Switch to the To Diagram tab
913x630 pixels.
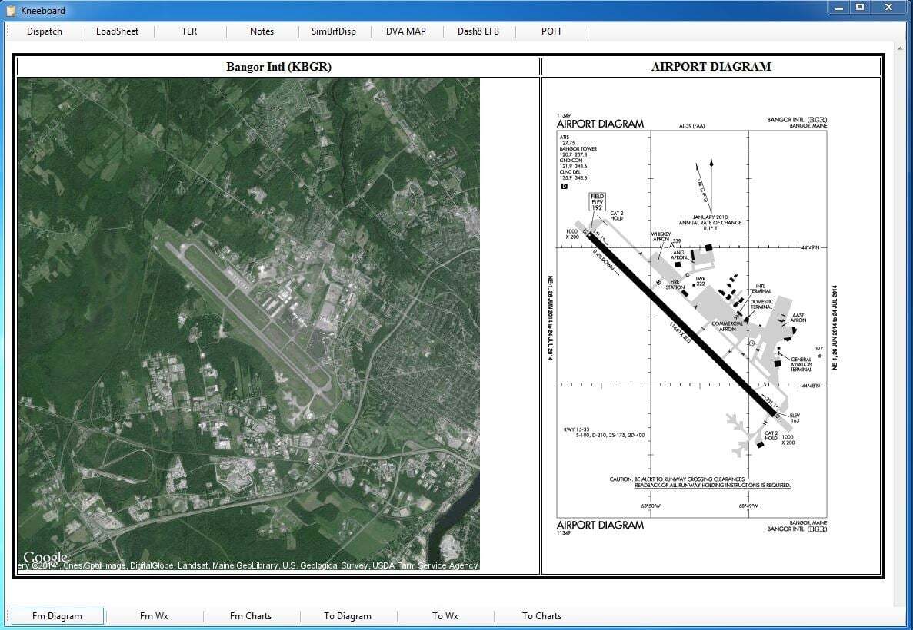coord(348,616)
